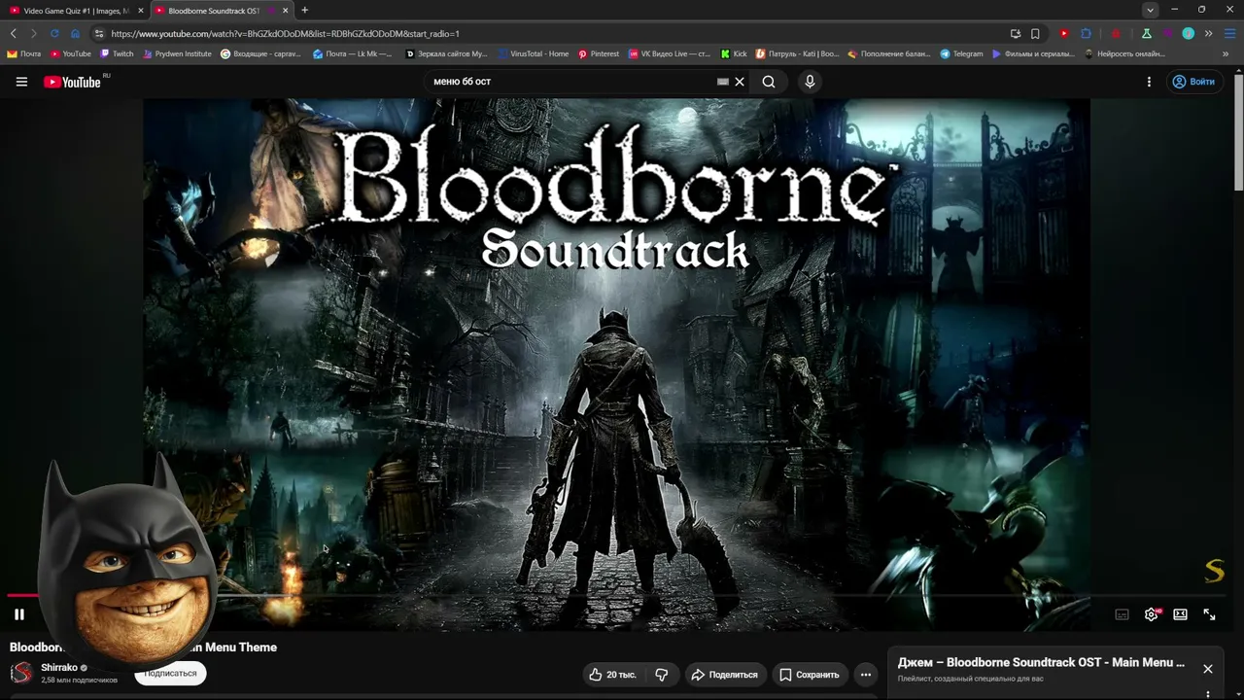This screenshot has height=700, width=1244.
Task: Open YouTube settings three-dot menu
Action: point(1149,82)
